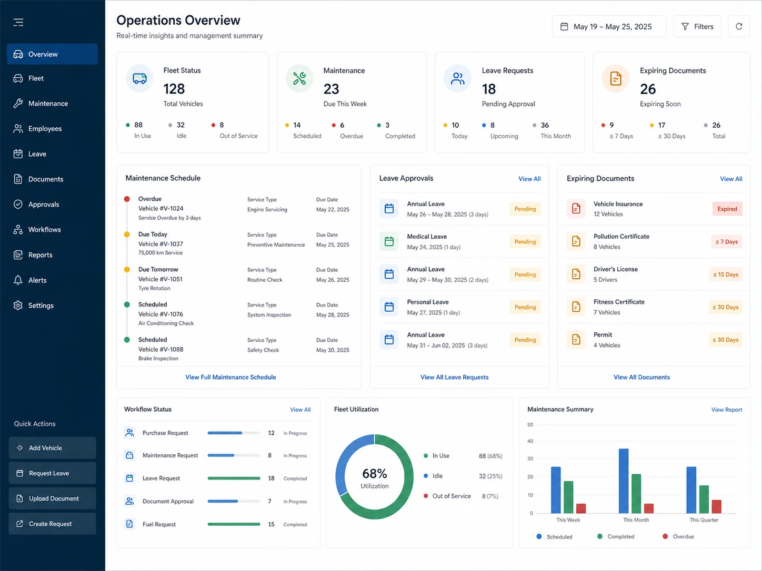This screenshot has width=762, height=571.
Task: Click the Expiring Documents orange file icon
Action: coord(616,78)
